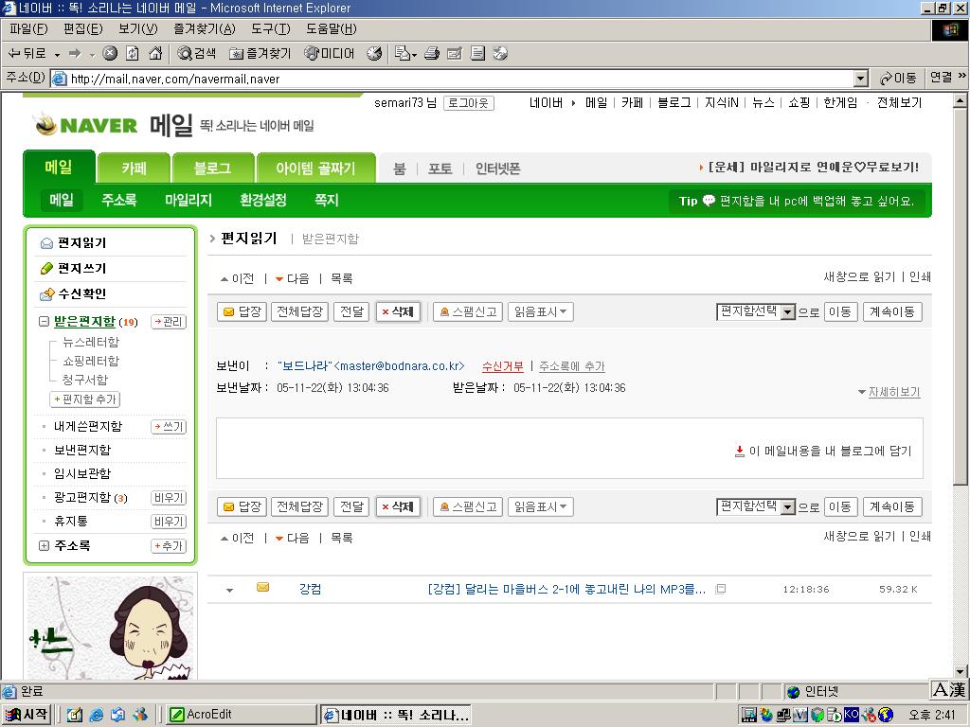Open the 뉴스레터함 folder
The image size is (970, 727).
click(x=91, y=342)
